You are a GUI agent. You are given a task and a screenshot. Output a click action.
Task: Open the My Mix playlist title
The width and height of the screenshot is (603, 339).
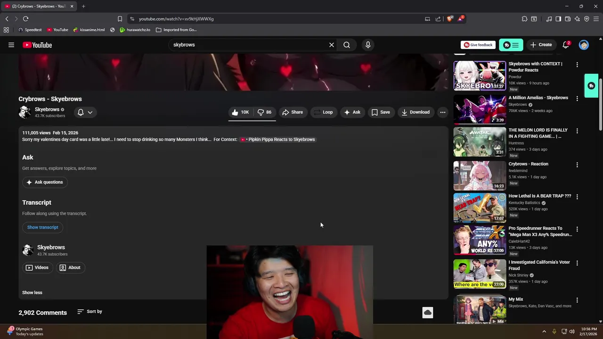click(516, 299)
